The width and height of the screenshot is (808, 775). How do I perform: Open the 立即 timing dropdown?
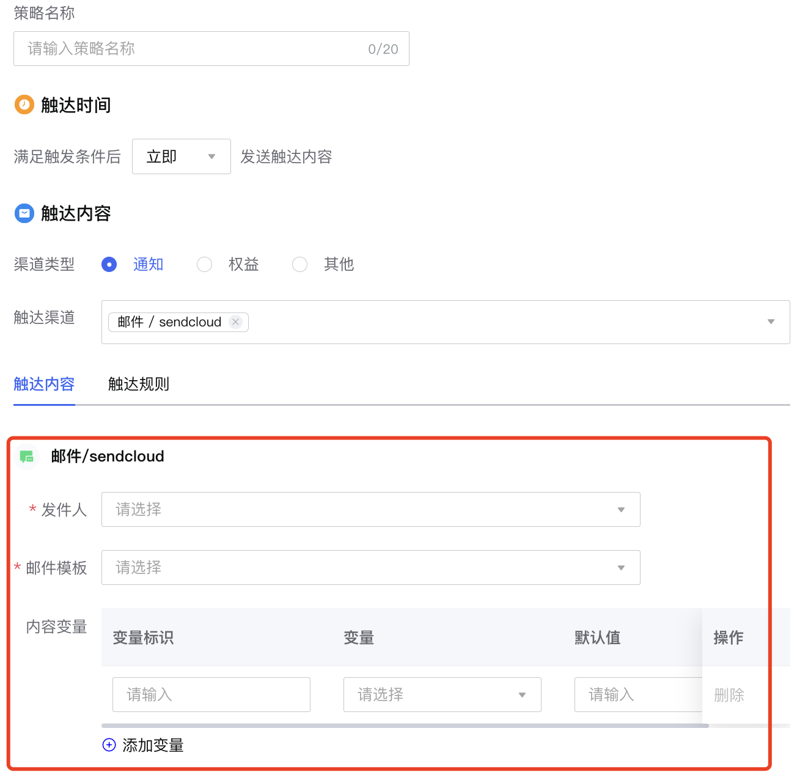[x=182, y=156]
